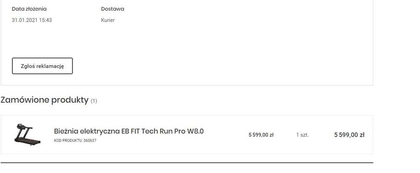Click the Zgłoś reklamację button
420x173 pixels.
pyautogui.click(x=42, y=66)
